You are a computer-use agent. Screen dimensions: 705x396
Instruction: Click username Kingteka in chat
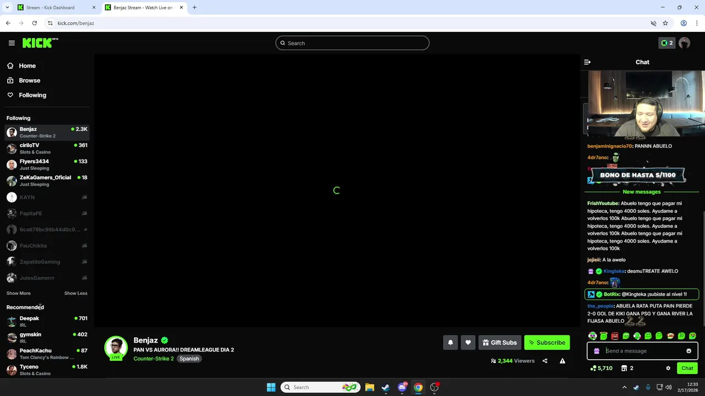coord(614,271)
